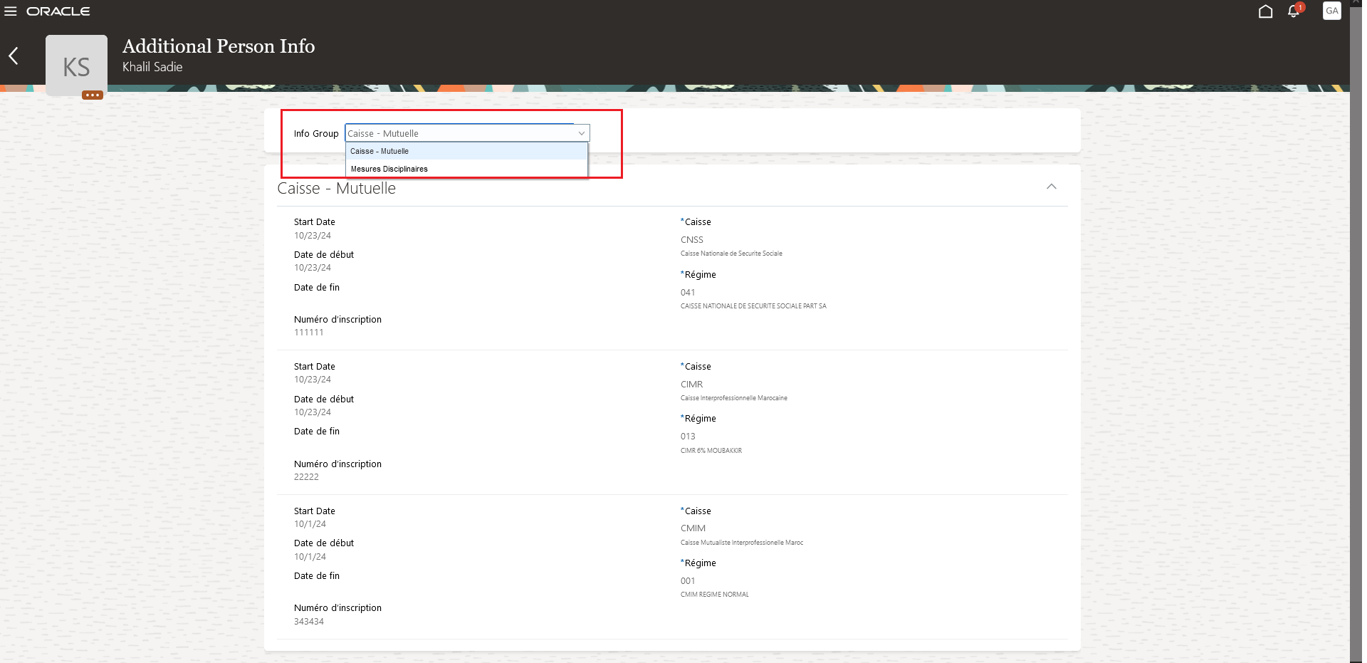Screen dimensions: 1367x663
Task: Click the KS profile picture
Action: (x=75, y=65)
